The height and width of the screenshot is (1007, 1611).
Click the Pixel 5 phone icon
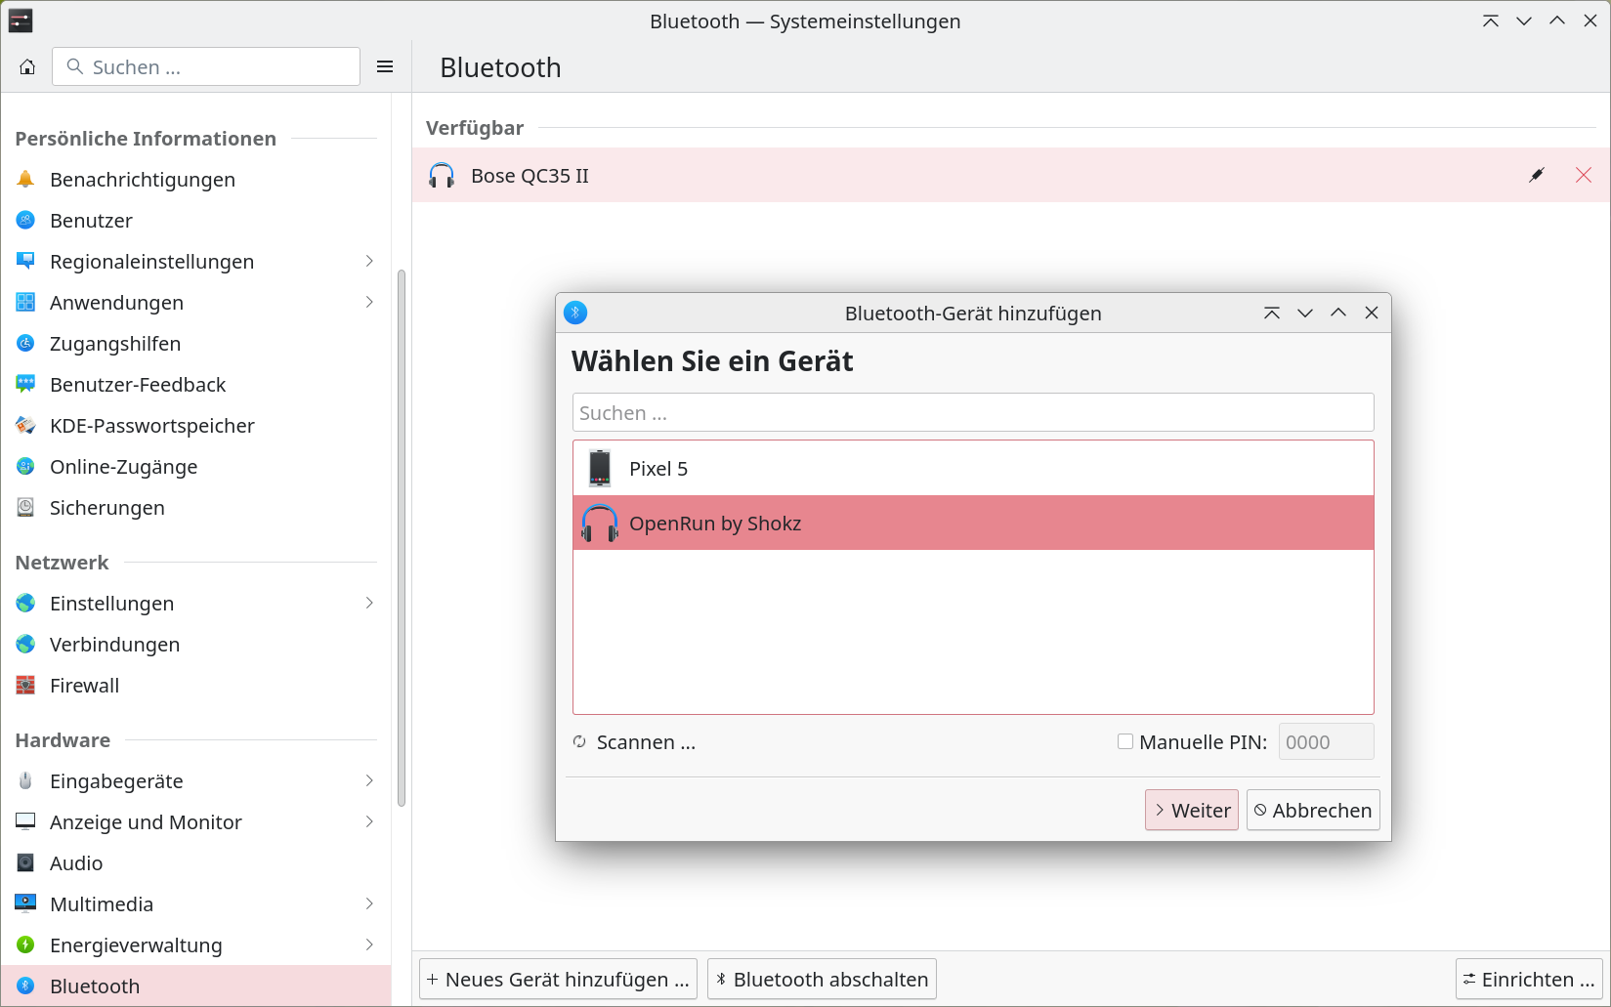(600, 468)
